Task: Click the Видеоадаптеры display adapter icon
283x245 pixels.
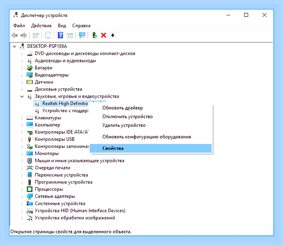Action: pos(30,75)
